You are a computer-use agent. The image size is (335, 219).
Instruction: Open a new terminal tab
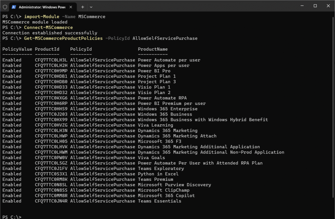click(82, 7)
